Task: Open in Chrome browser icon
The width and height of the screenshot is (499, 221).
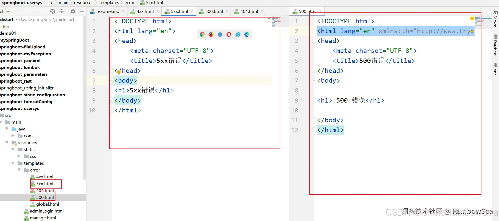Action: (x=202, y=34)
